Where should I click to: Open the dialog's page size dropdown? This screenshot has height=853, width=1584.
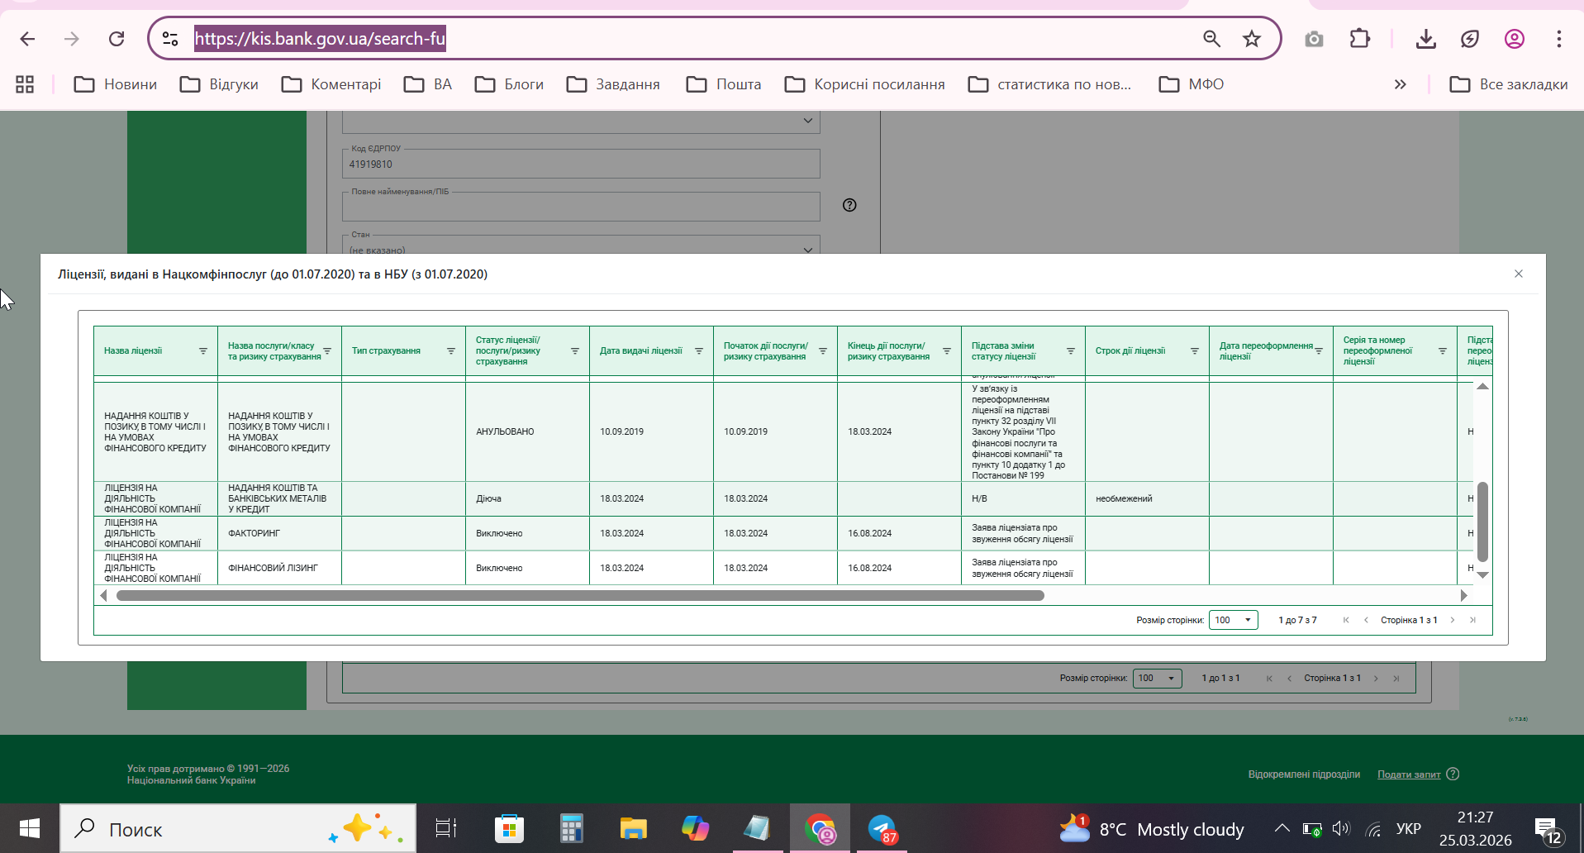[1233, 620]
